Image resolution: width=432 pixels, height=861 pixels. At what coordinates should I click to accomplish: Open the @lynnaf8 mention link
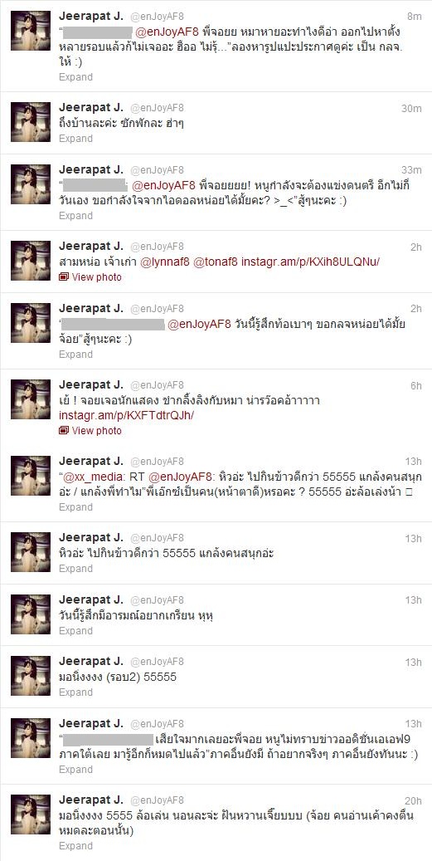pyautogui.click(x=165, y=262)
